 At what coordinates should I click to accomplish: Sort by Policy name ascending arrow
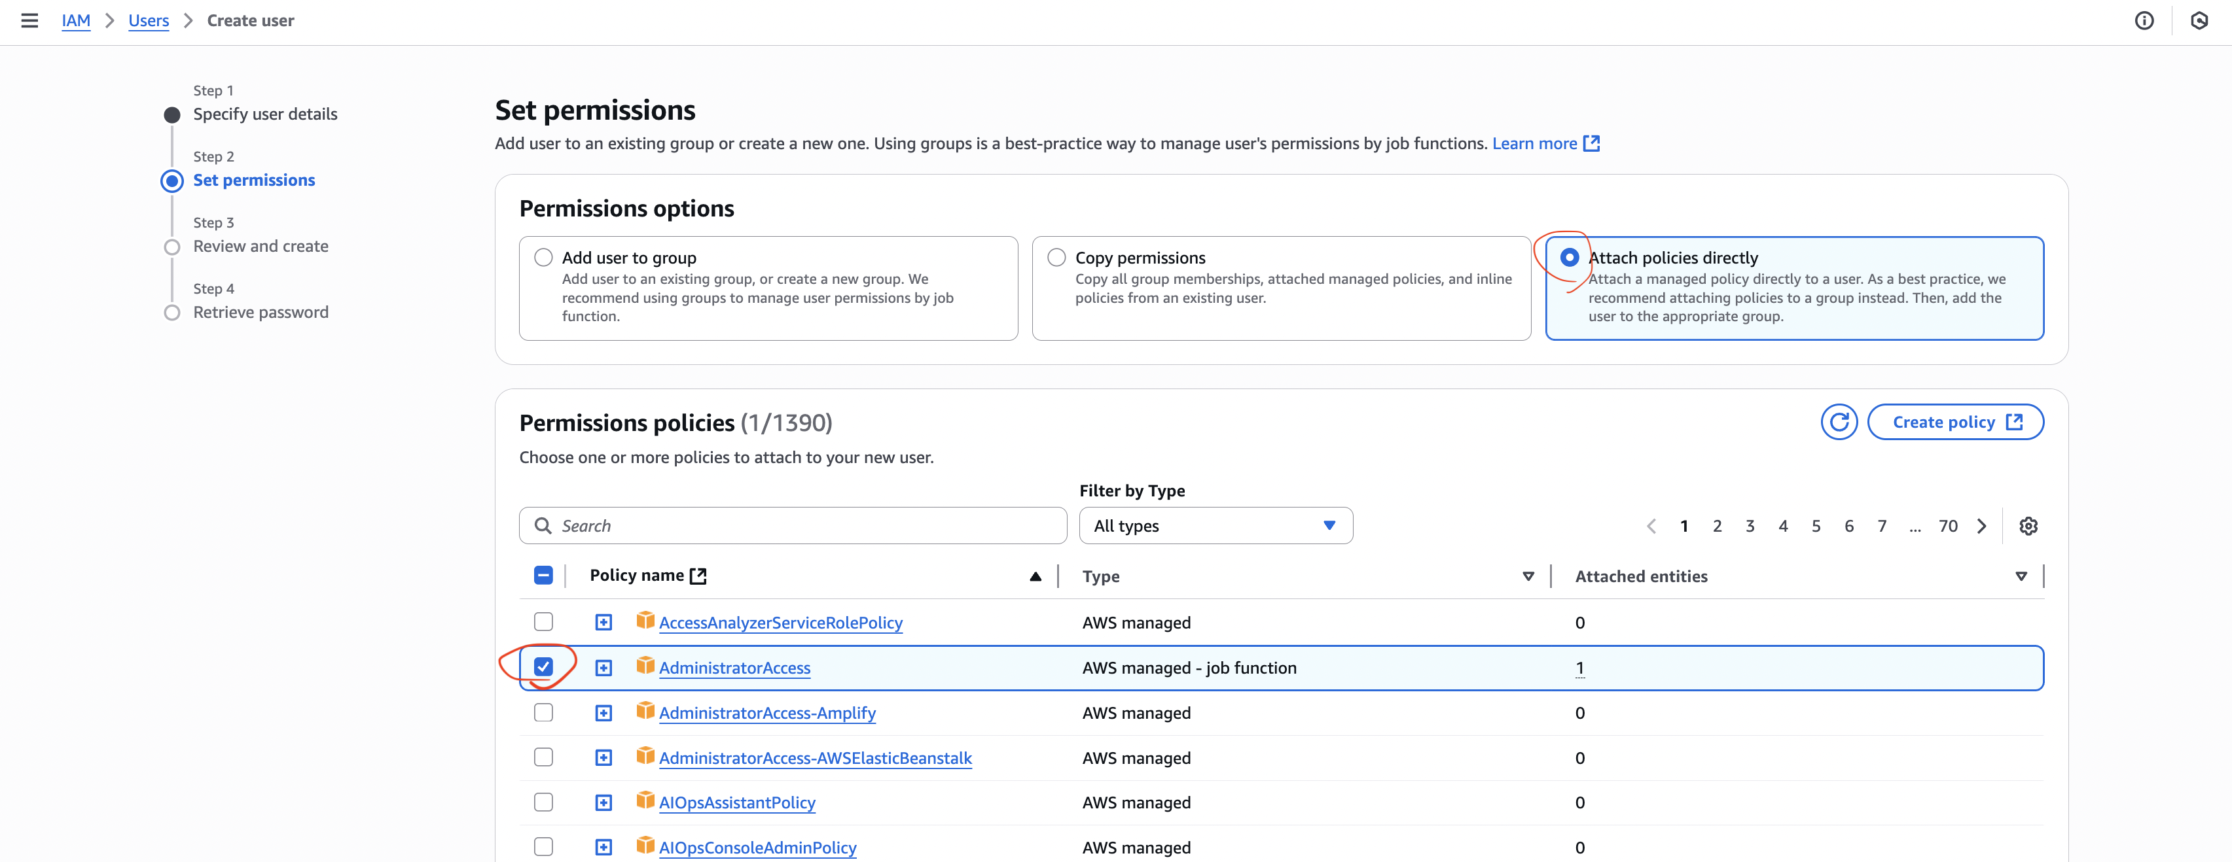(x=1035, y=576)
